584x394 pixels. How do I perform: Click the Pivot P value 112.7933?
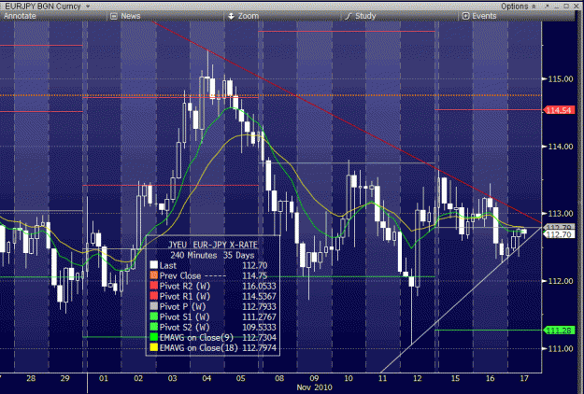259,306
